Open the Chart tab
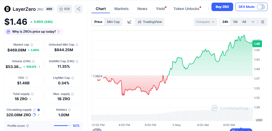The height and width of the screenshot is (131, 272). [101, 9]
